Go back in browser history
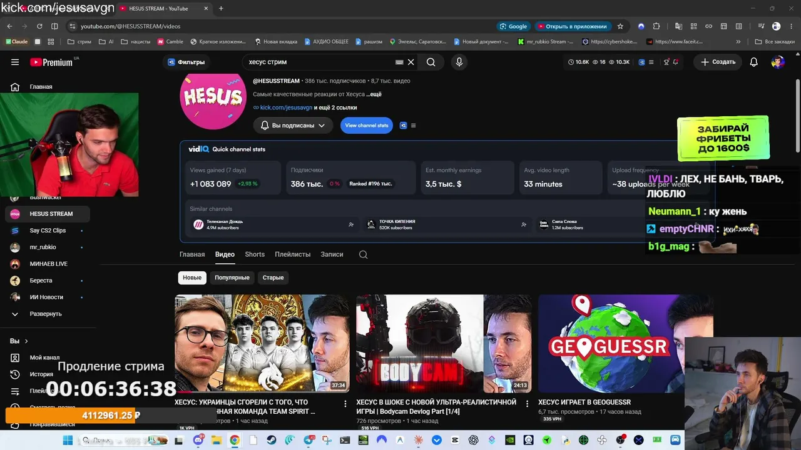The image size is (801, 450). [x=9, y=26]
